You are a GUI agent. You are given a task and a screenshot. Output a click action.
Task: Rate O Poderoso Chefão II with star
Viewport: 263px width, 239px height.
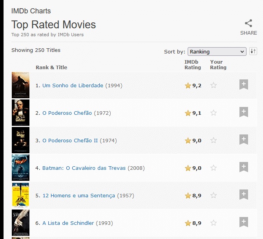click(x=214, y=140)
